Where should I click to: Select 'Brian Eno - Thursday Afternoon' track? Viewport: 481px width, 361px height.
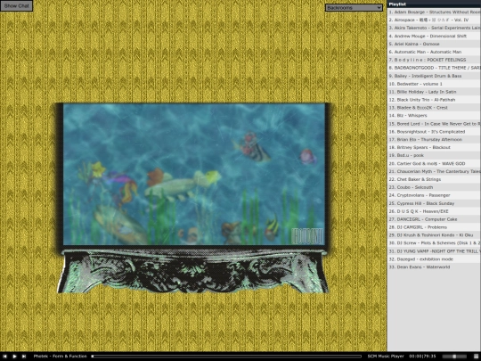[x=434, y=140]
